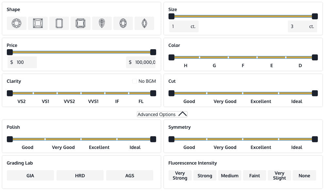Click the Color slider's left handle
Viewport: 325px width, 191px height.
(171, 58)
